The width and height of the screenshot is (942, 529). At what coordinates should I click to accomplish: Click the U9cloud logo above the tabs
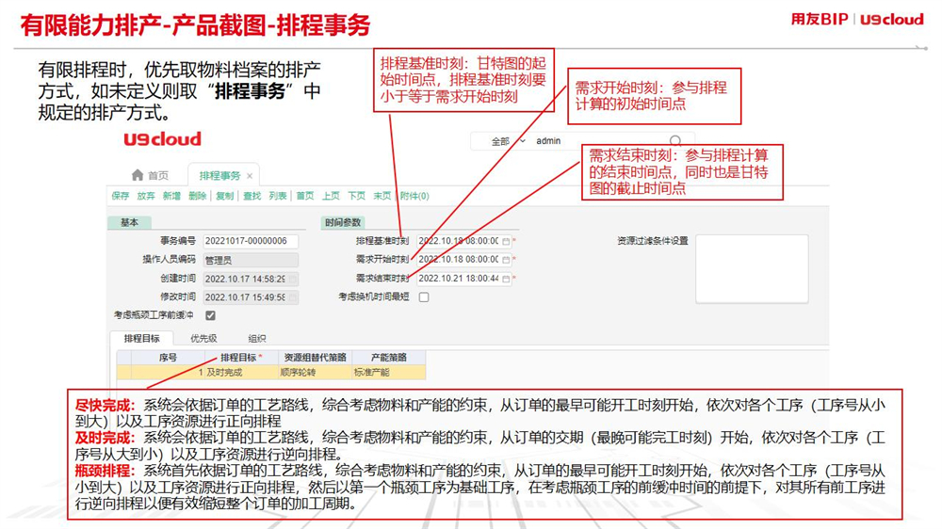tap(162, 139)
